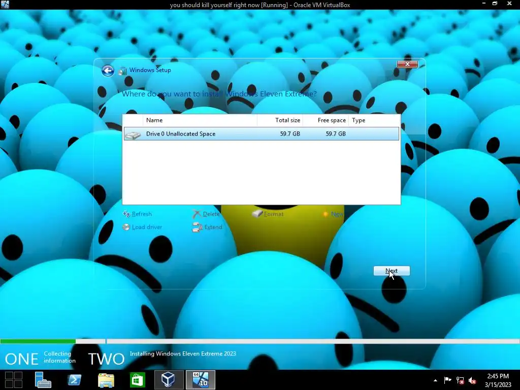Launch PowerShell from the taskbar
This screenshot has height=390, width=520.
[x=74, y=380]
